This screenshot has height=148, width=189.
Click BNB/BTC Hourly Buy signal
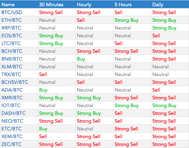(x=81, y=59)
